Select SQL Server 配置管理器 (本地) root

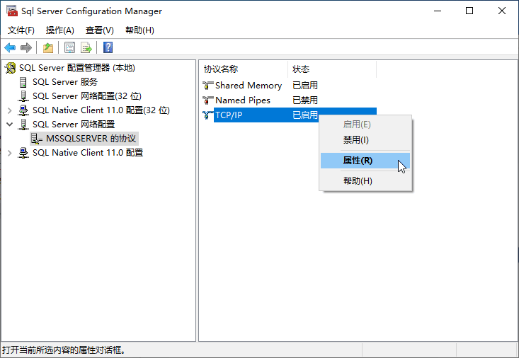(x=76, y=68)
